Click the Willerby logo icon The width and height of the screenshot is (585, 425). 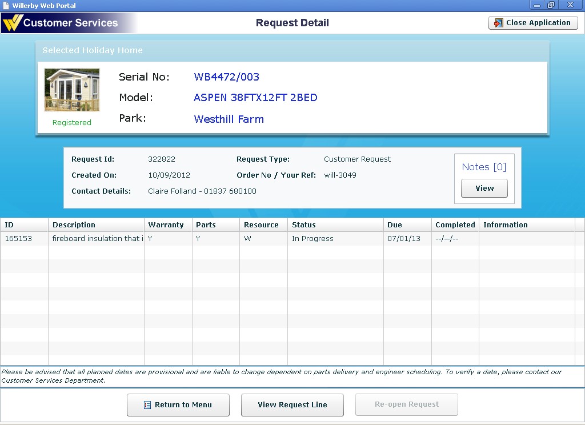(x=13, y=23)
